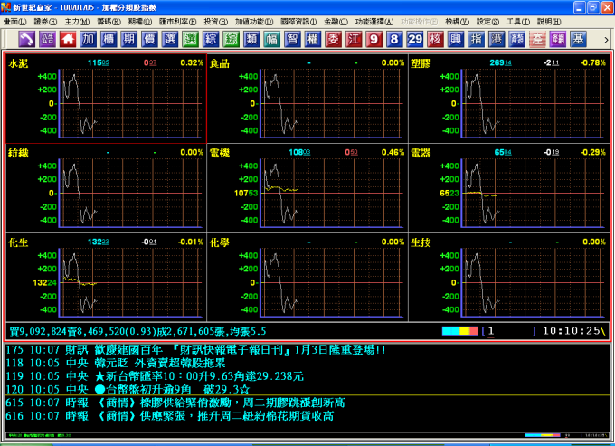The width and height of the screenshot is (615, 446).
Task: Select the 化生 index chart
Action: (106, 278)
